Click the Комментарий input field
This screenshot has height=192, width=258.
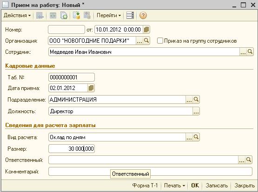pos(150,171)
